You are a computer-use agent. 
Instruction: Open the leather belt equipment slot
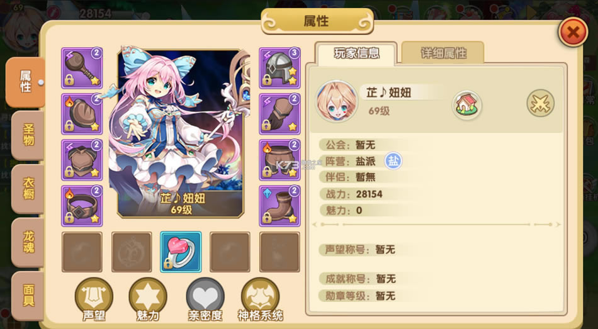pos(82,206)
